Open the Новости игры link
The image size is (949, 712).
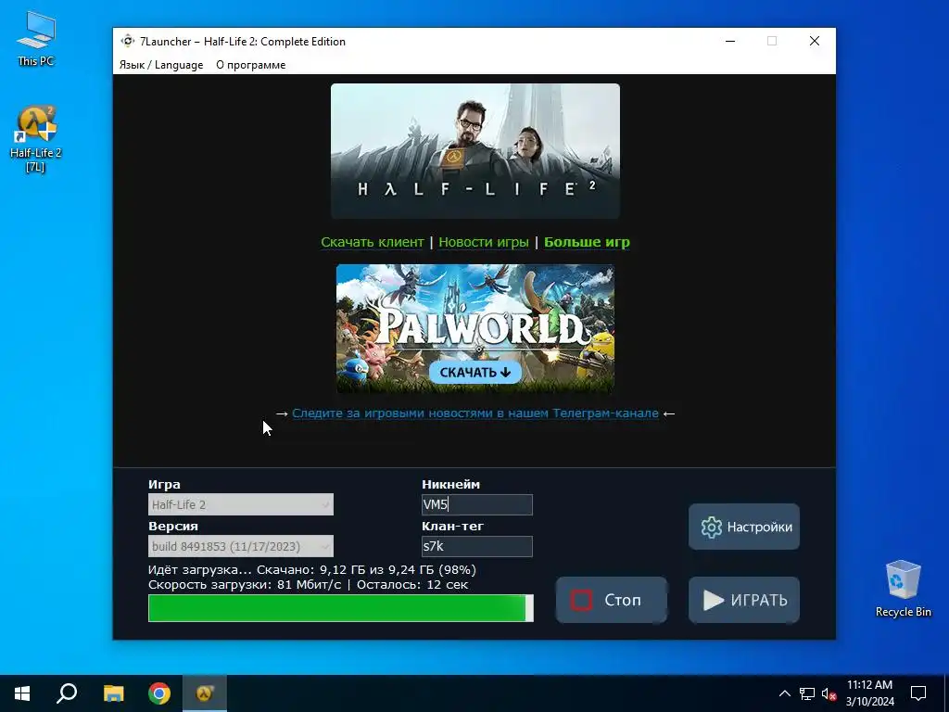[484, 242]
